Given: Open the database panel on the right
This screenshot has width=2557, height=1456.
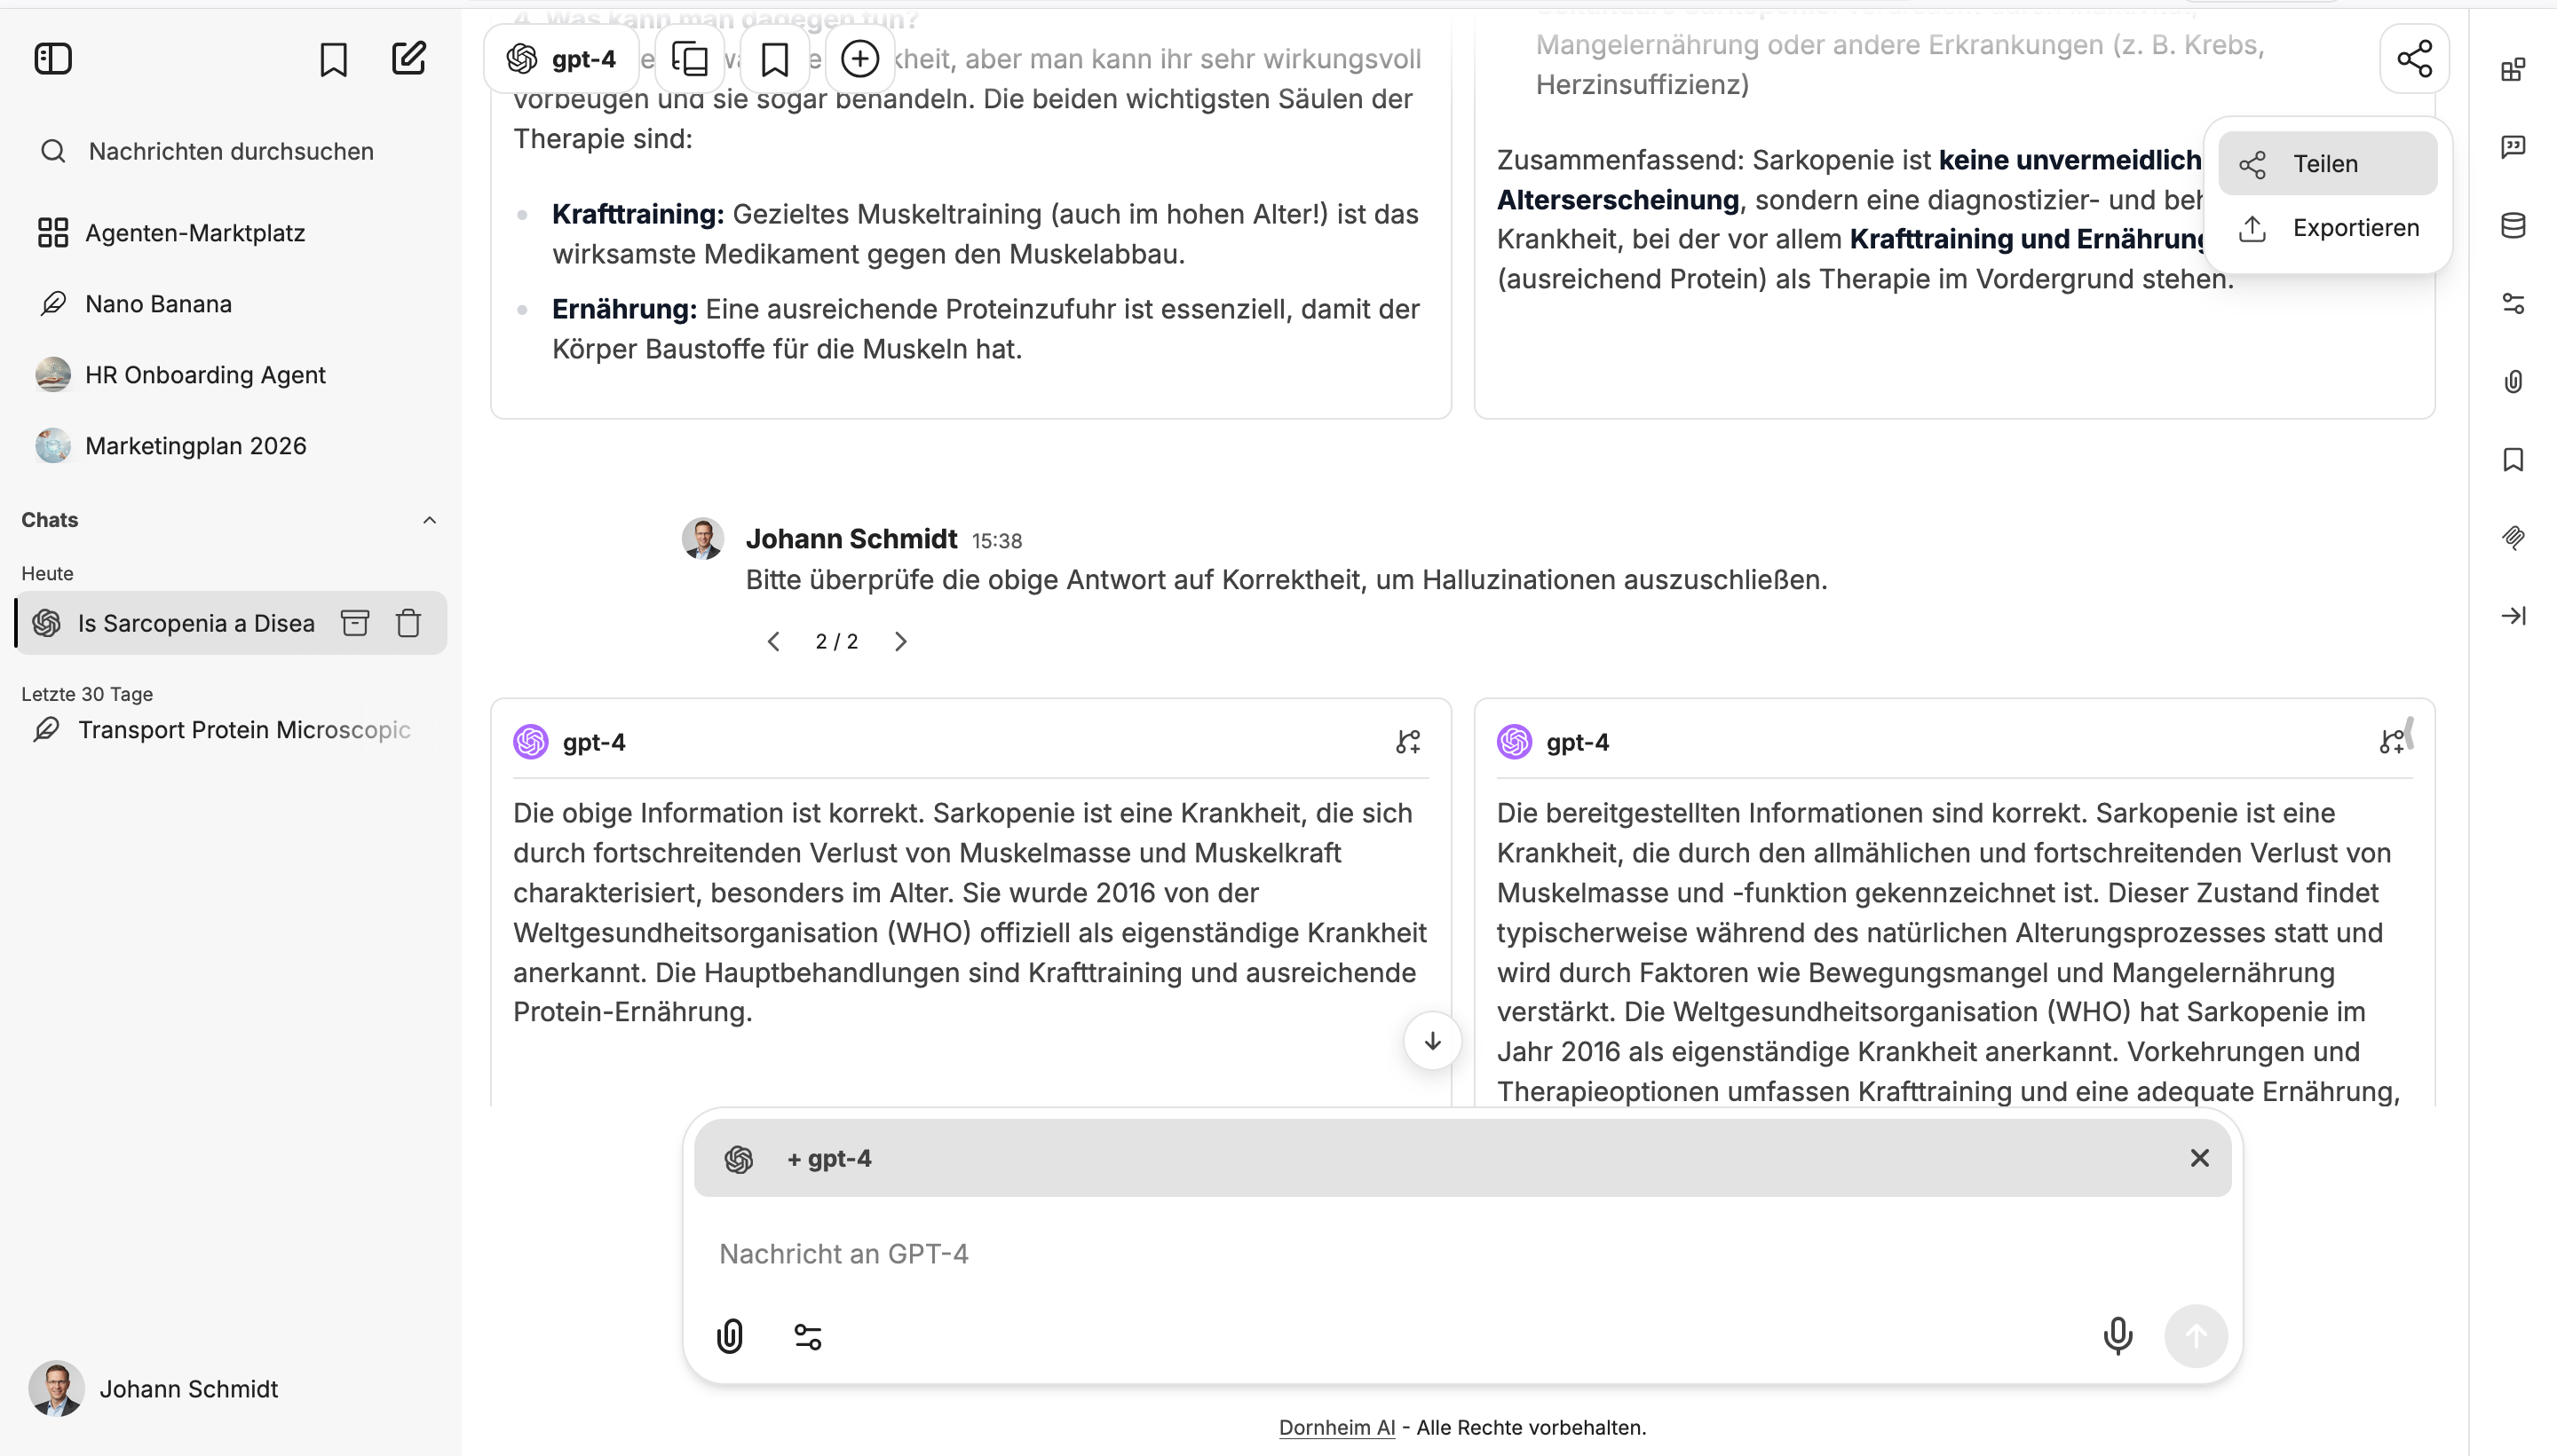Looking at the screenshot, I should click(x=2514, y=225).
